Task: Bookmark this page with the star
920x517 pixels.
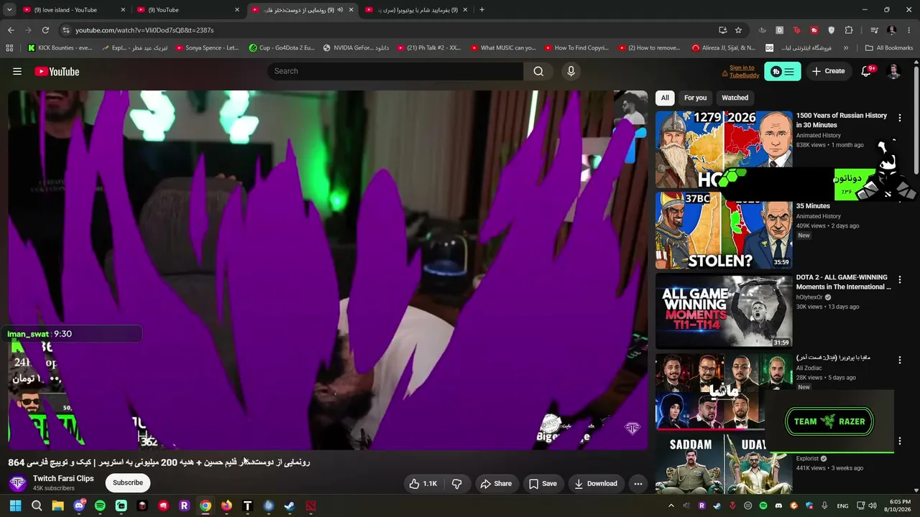Action: (738, 30)
